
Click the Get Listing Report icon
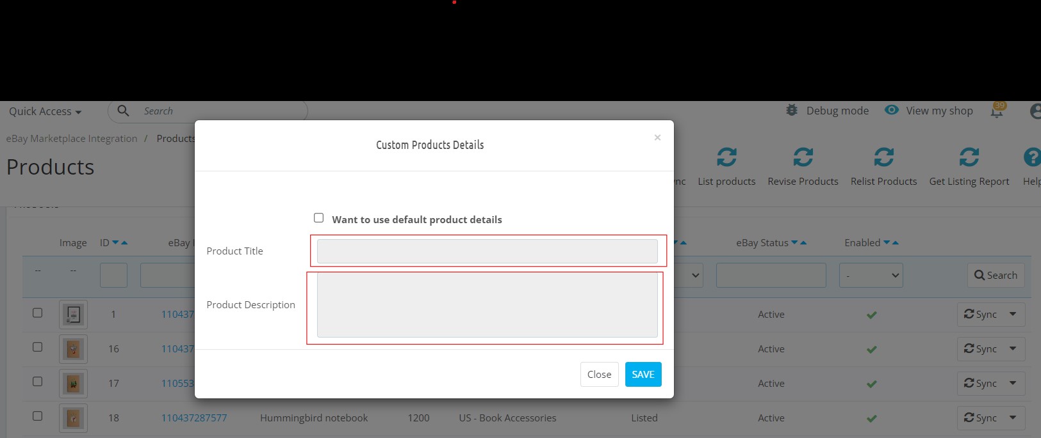(x=969, y=157)
